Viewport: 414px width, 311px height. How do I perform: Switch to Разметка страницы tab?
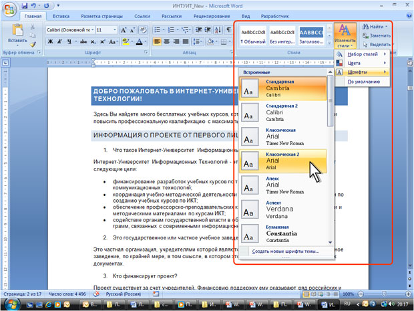pos(101,16)
